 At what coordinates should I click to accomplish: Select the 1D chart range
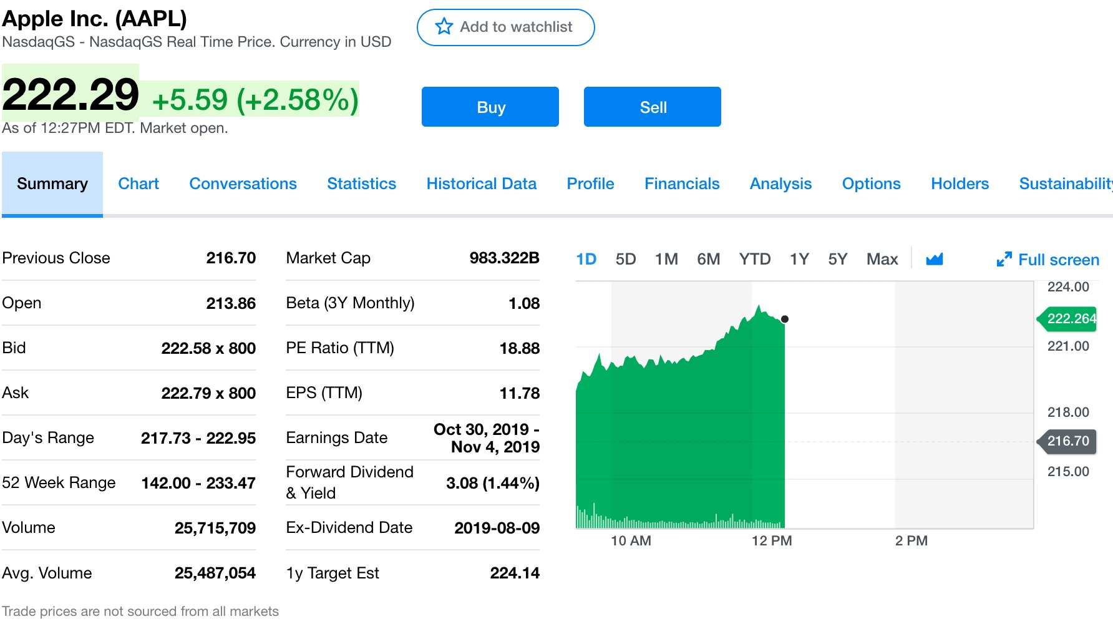pyautogui.click(x=586, y=259)
